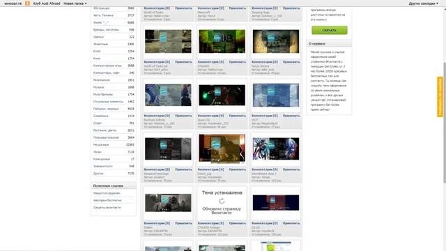Click the page vertical scrollbar thumb
The width and height of the screenshot is (446, 251).
445,123
